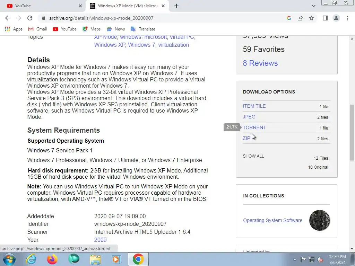The width and height of the screenshot is (355, 266).
Task: Switch to the YouTube tab
Action: point(43,6)
